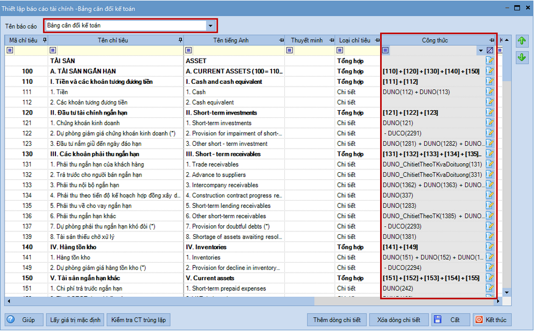Click Tên tiếng Anh filter input
The width and height of the screenshot is (534, 332).
point(238,50)
